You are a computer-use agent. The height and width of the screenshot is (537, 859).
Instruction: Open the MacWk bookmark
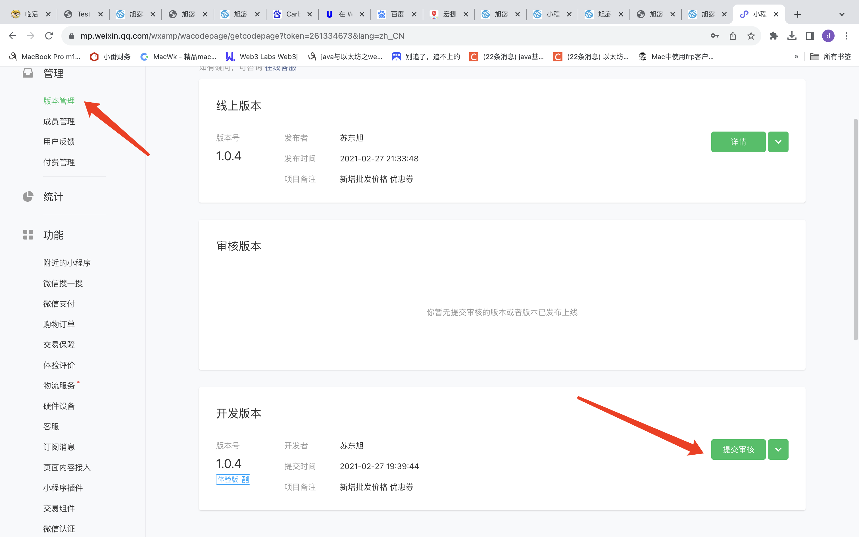[x=179, y=57]
